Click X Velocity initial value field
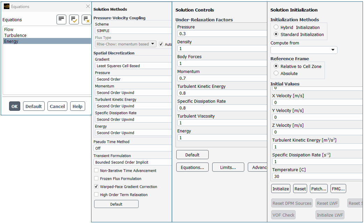 (x=317, y=102)
